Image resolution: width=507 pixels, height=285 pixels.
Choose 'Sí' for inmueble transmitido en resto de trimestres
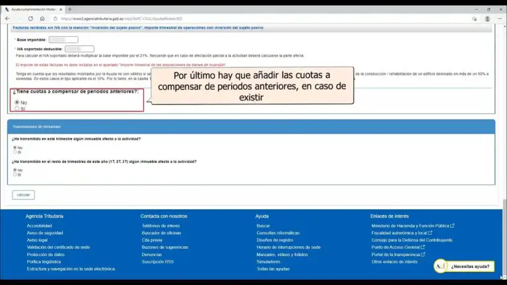tap(15, 175)
